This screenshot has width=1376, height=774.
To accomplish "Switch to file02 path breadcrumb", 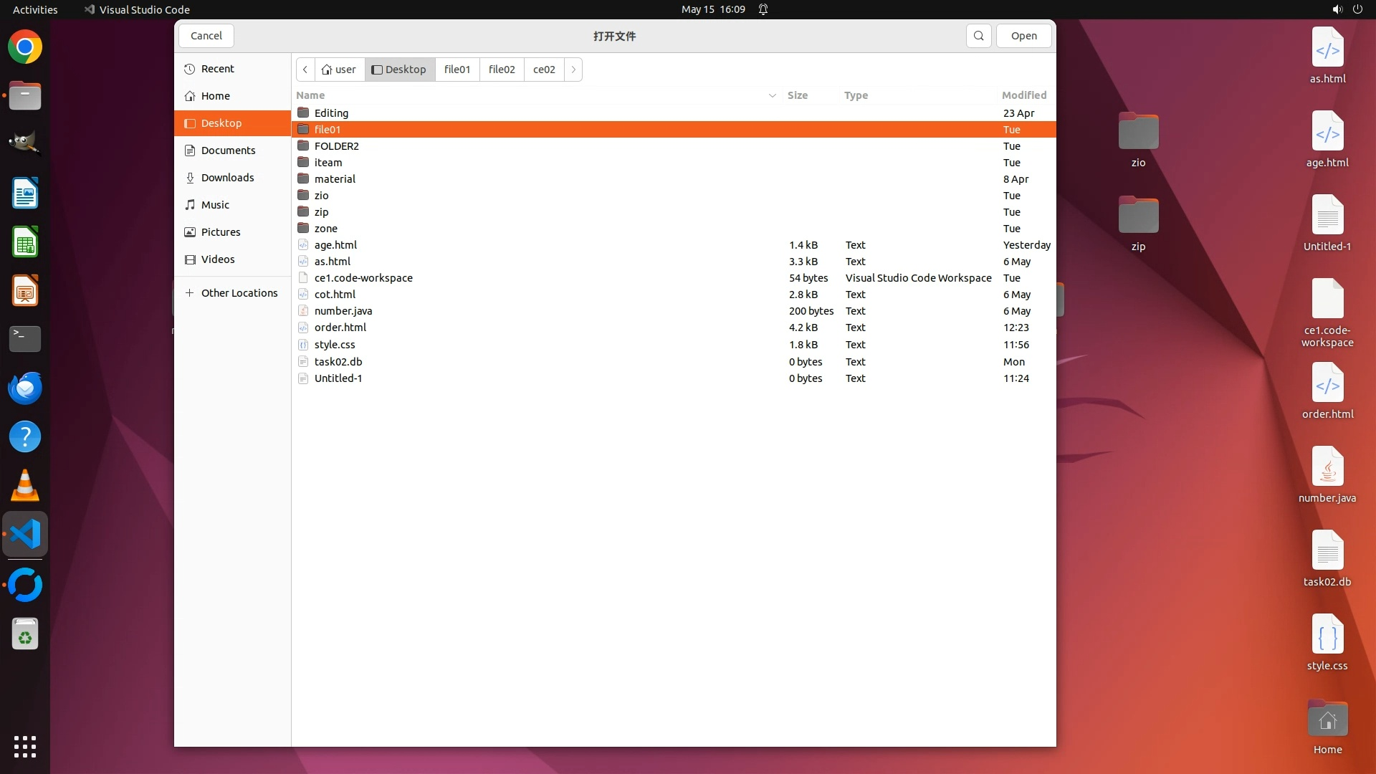I will 502,70.
